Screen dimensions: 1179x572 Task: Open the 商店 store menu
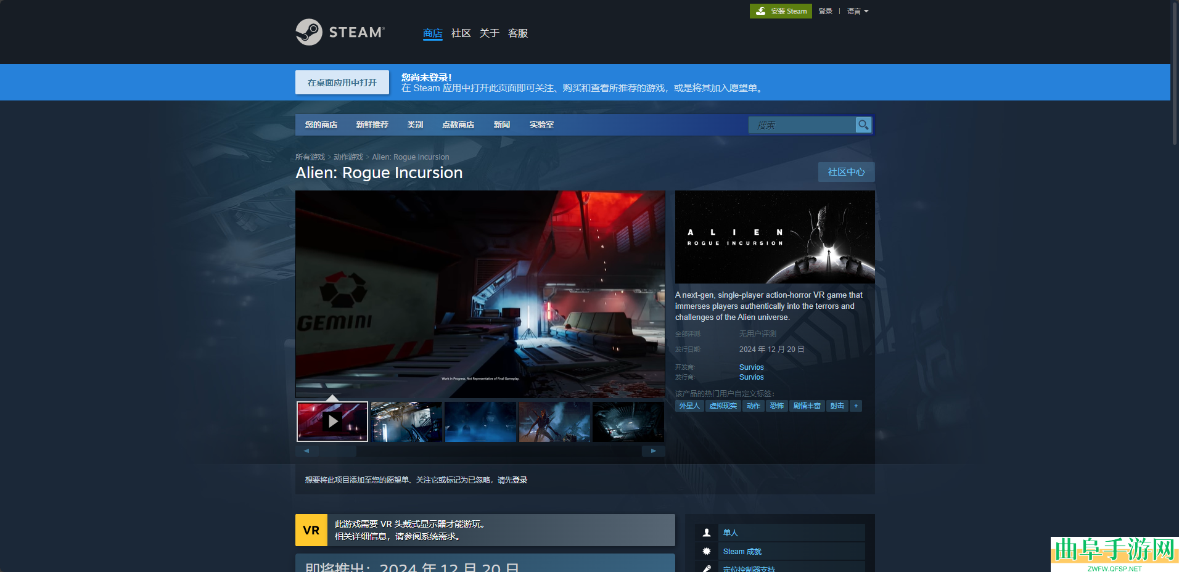coord(433,33)
